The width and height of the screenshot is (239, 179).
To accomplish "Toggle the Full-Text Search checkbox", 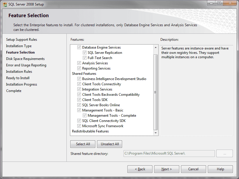I will (85, 58).
